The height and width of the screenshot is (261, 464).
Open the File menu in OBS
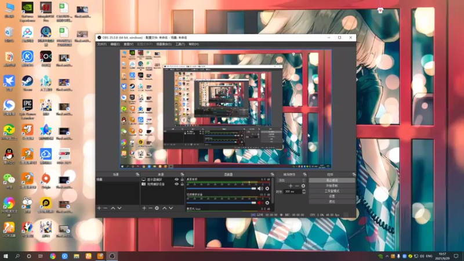(x=102, y=44)
